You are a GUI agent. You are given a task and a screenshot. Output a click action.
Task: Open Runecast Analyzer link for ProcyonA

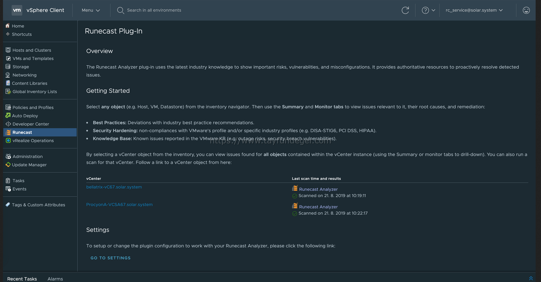318,207
